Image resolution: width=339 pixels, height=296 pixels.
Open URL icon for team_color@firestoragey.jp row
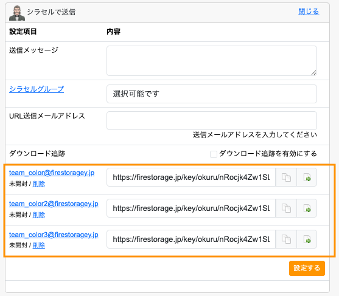[x=307, y=177]
